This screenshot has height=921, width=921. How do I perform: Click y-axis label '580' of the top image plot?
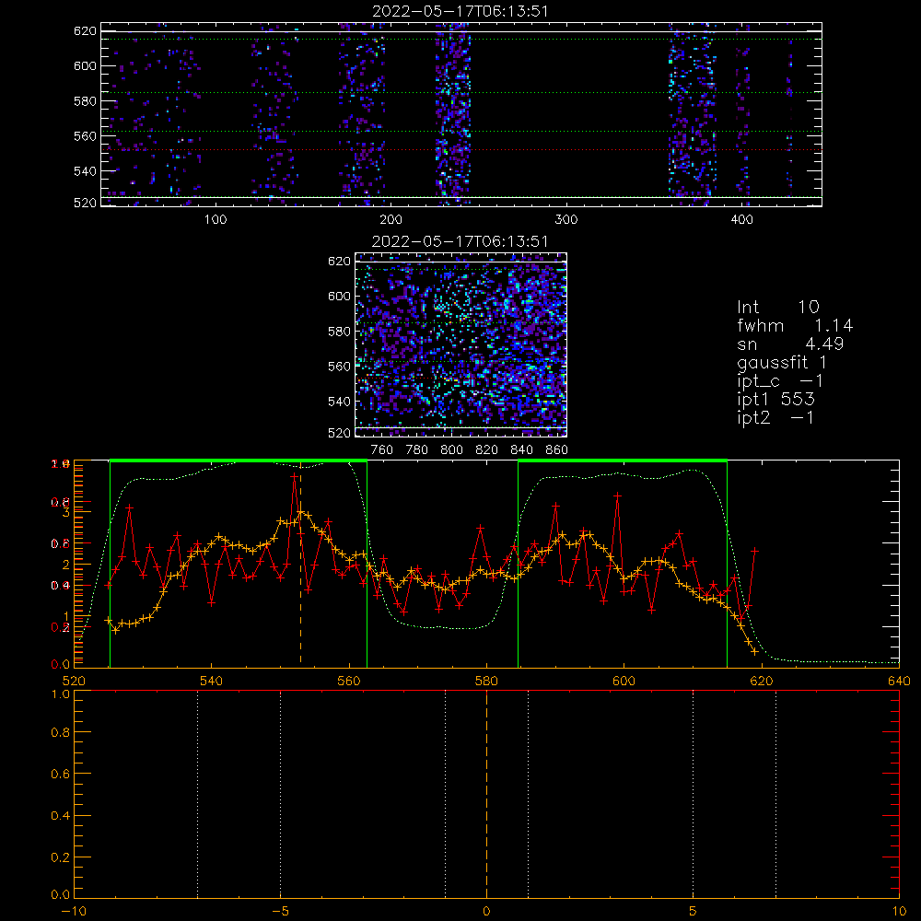tap(85, 101)
